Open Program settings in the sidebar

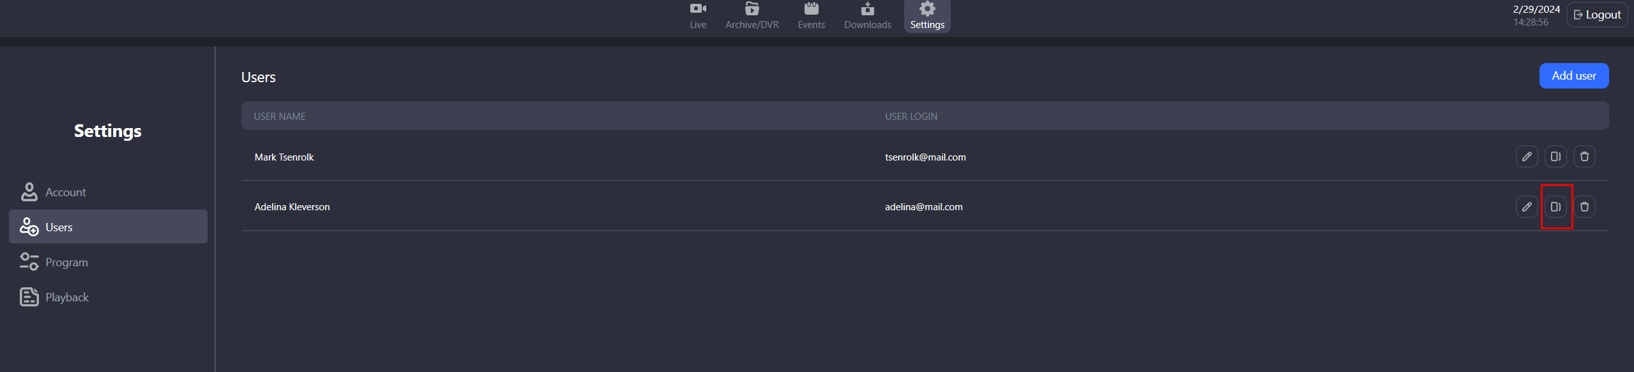click(66, 262)
